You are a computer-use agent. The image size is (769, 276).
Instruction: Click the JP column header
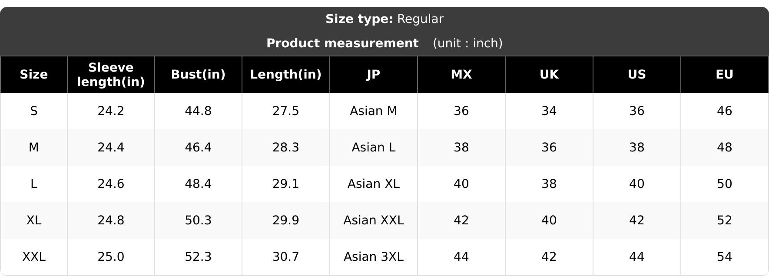pyautogui.click(x=374, y=75)
